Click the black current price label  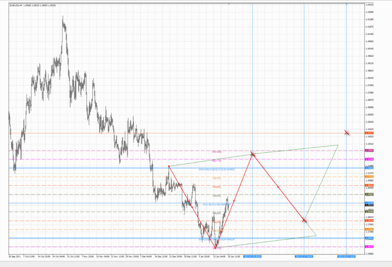(x=368, y=204)
